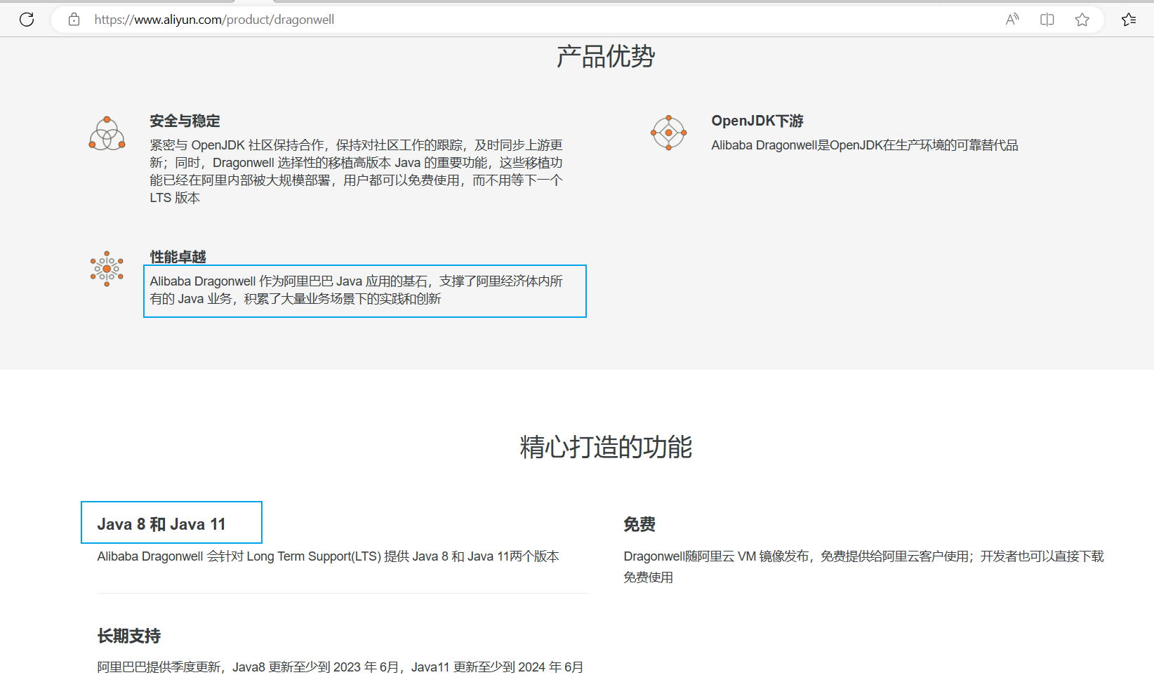Select the 精心打造的功能 heading

pyautogui.click(x=606, y=447)
